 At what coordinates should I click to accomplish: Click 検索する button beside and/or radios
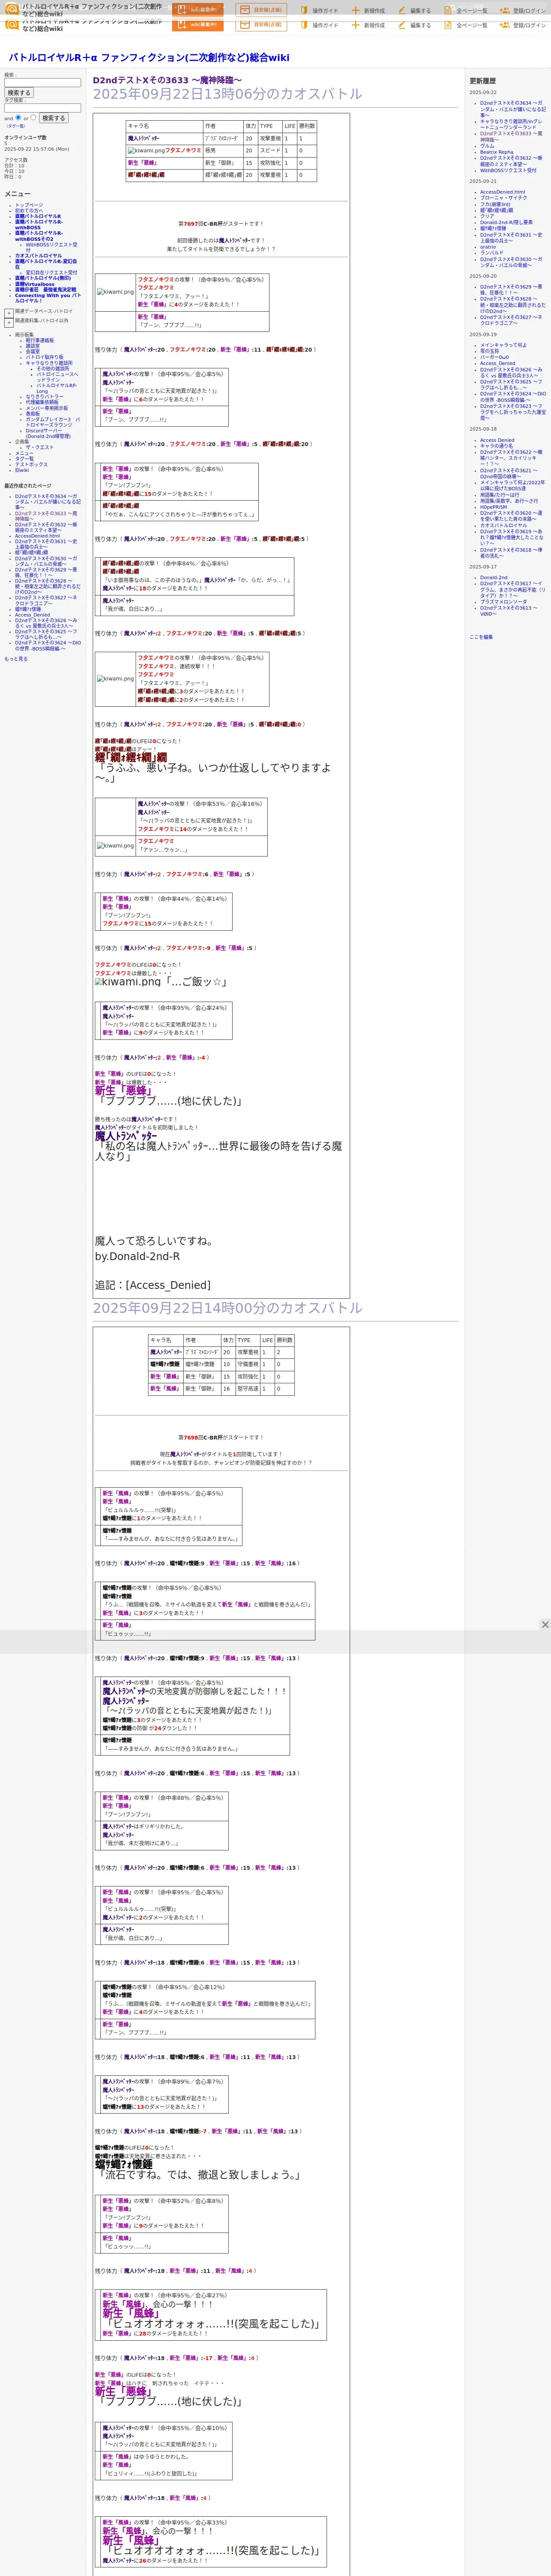pyautogui.click(x=53, y=118)
